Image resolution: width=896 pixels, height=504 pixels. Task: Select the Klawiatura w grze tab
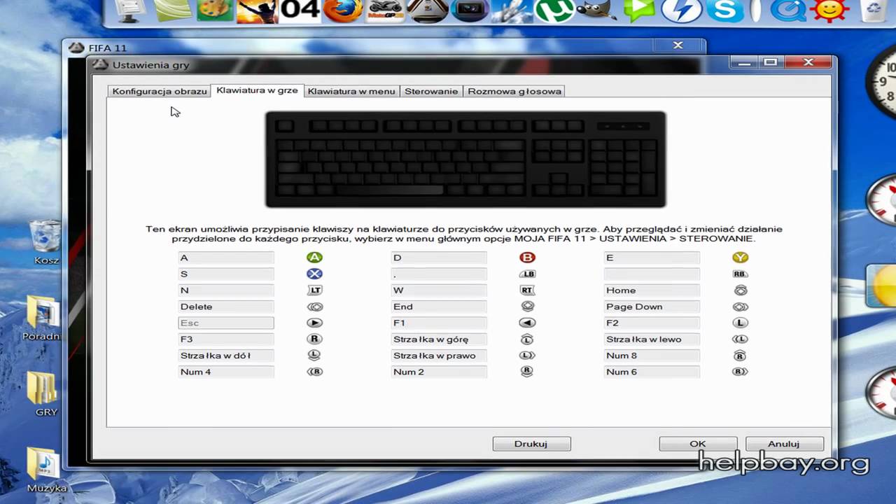(x=257, y=90)
